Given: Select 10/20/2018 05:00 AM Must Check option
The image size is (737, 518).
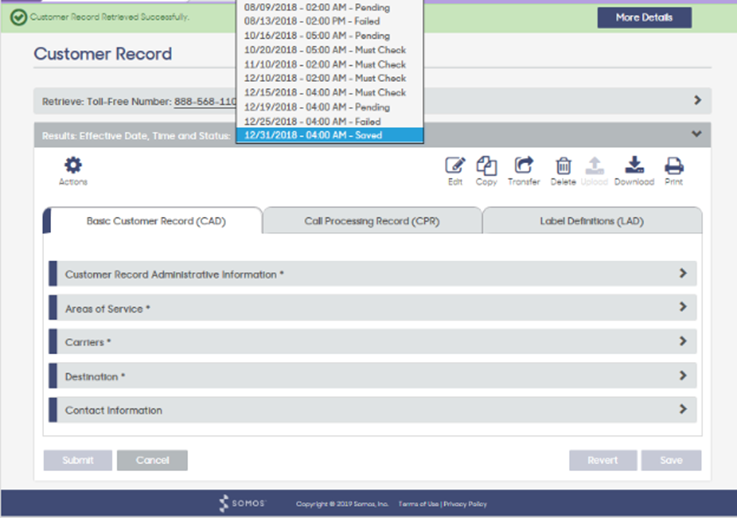Looking at the screenshot, I should (330, 50).
